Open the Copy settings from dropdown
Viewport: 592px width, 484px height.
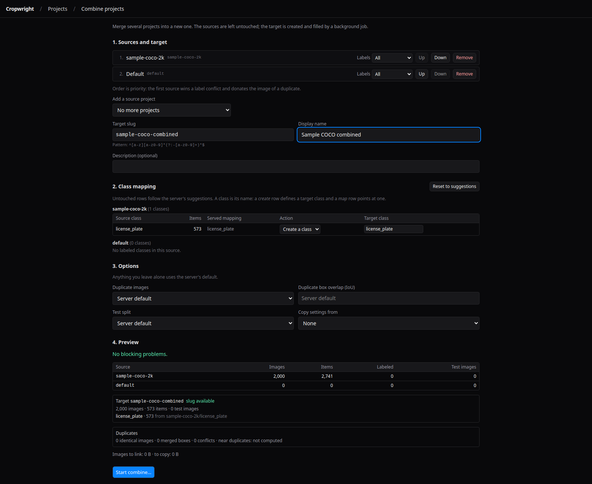click(389, 323)
